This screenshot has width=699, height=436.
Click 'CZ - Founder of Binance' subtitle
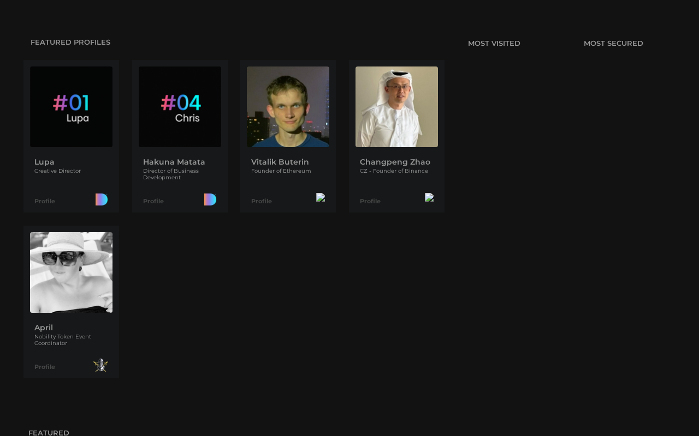[394, 171]
